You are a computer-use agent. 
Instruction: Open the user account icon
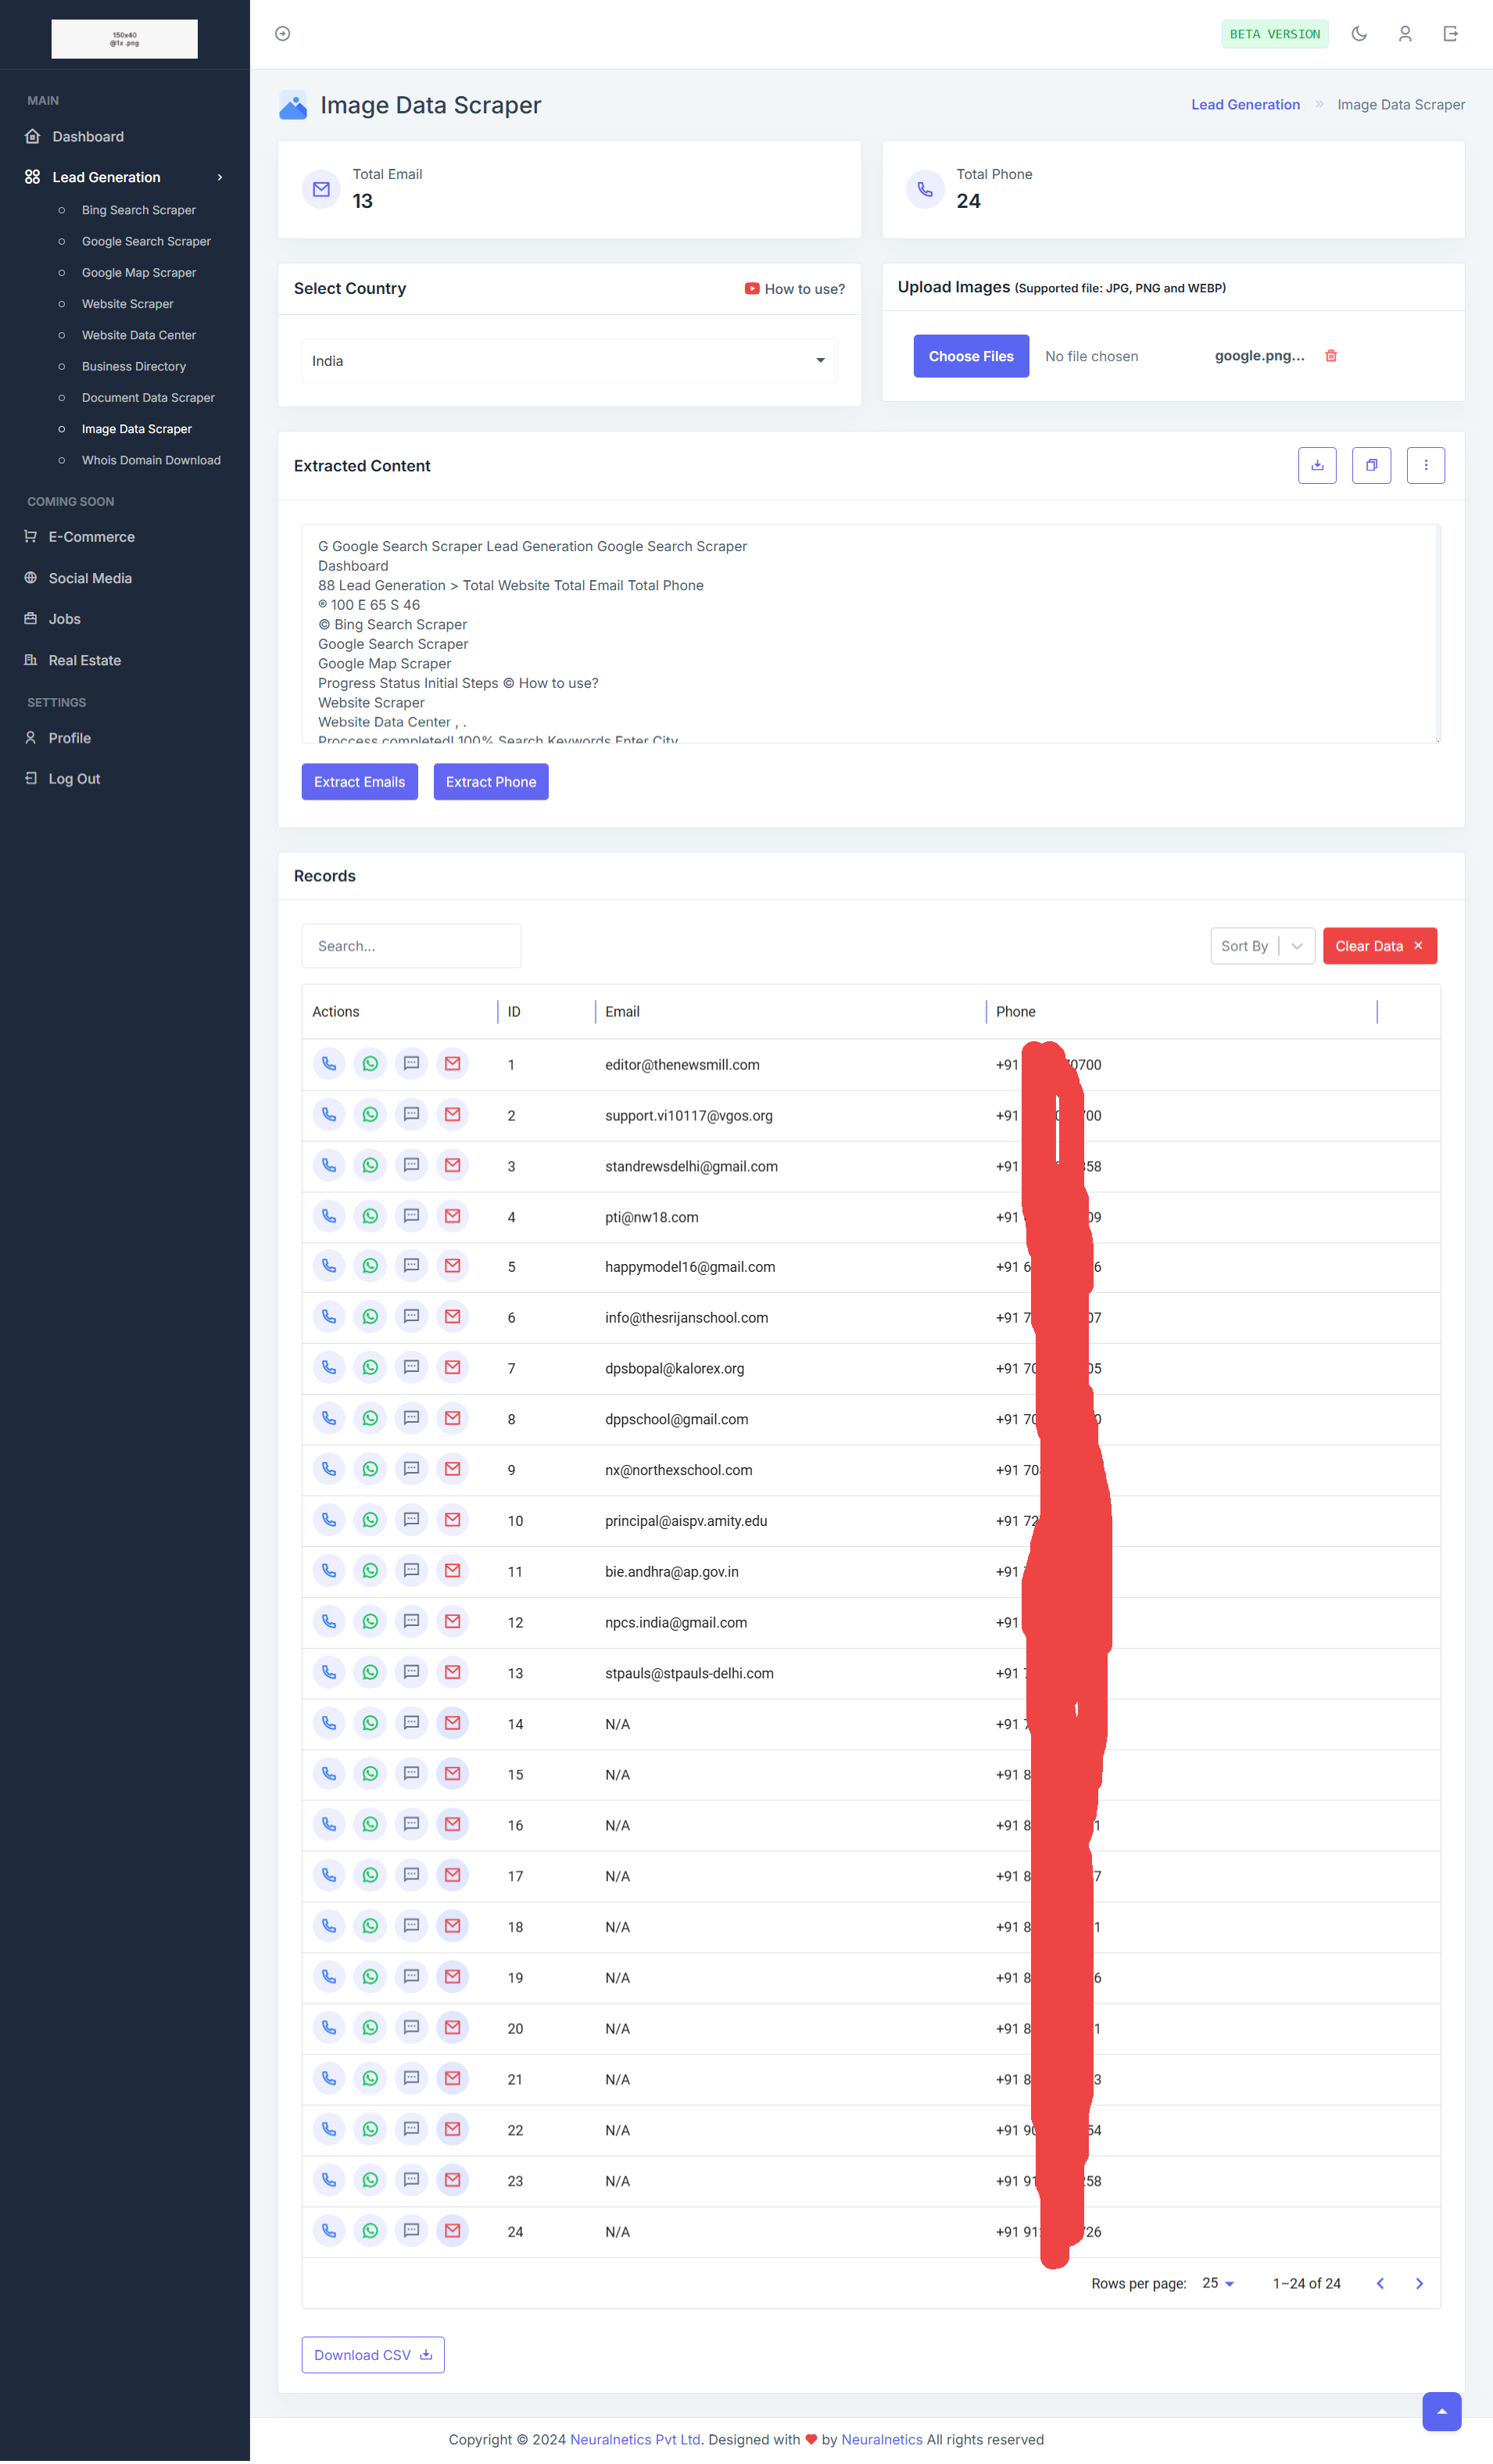(1405, 34)
